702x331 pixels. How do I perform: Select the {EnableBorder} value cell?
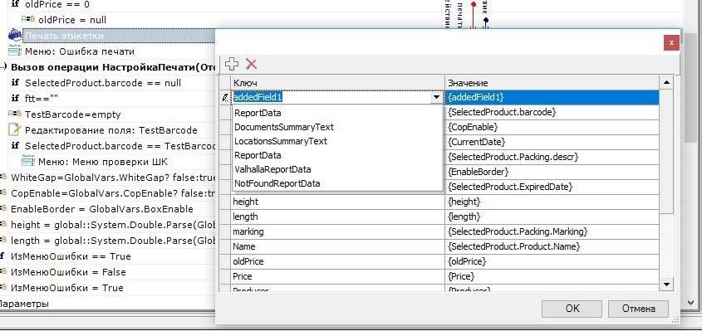click(x=552, y=172)
